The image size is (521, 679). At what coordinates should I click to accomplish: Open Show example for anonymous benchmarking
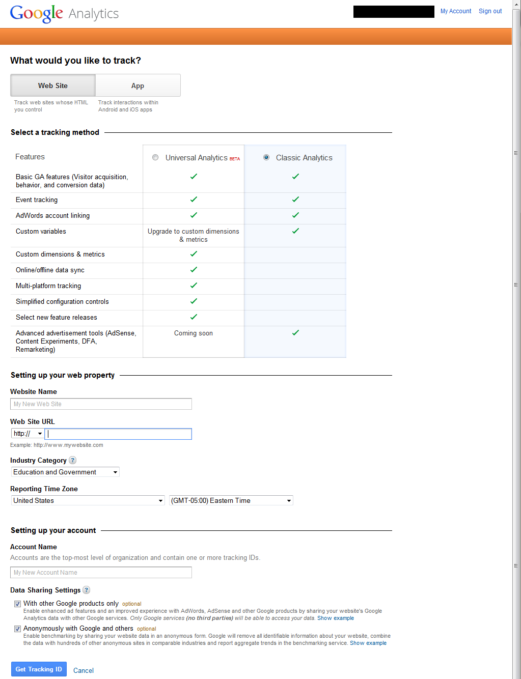pyautogui.click(x=368, y=643)
